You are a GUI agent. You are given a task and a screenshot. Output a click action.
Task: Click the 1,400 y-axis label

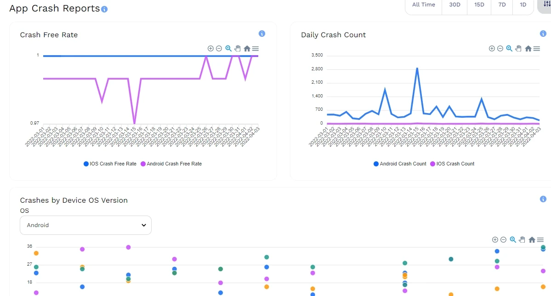tap(317, 96)
